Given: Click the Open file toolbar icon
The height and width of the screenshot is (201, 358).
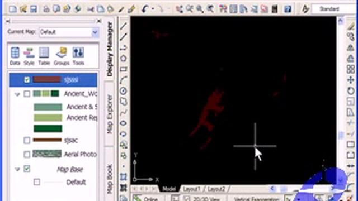Looking at the screenshot, I should pos(23,9).
